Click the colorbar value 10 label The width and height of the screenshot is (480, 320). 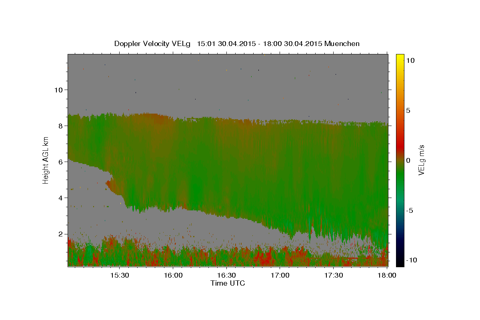[x=410, y=60]
